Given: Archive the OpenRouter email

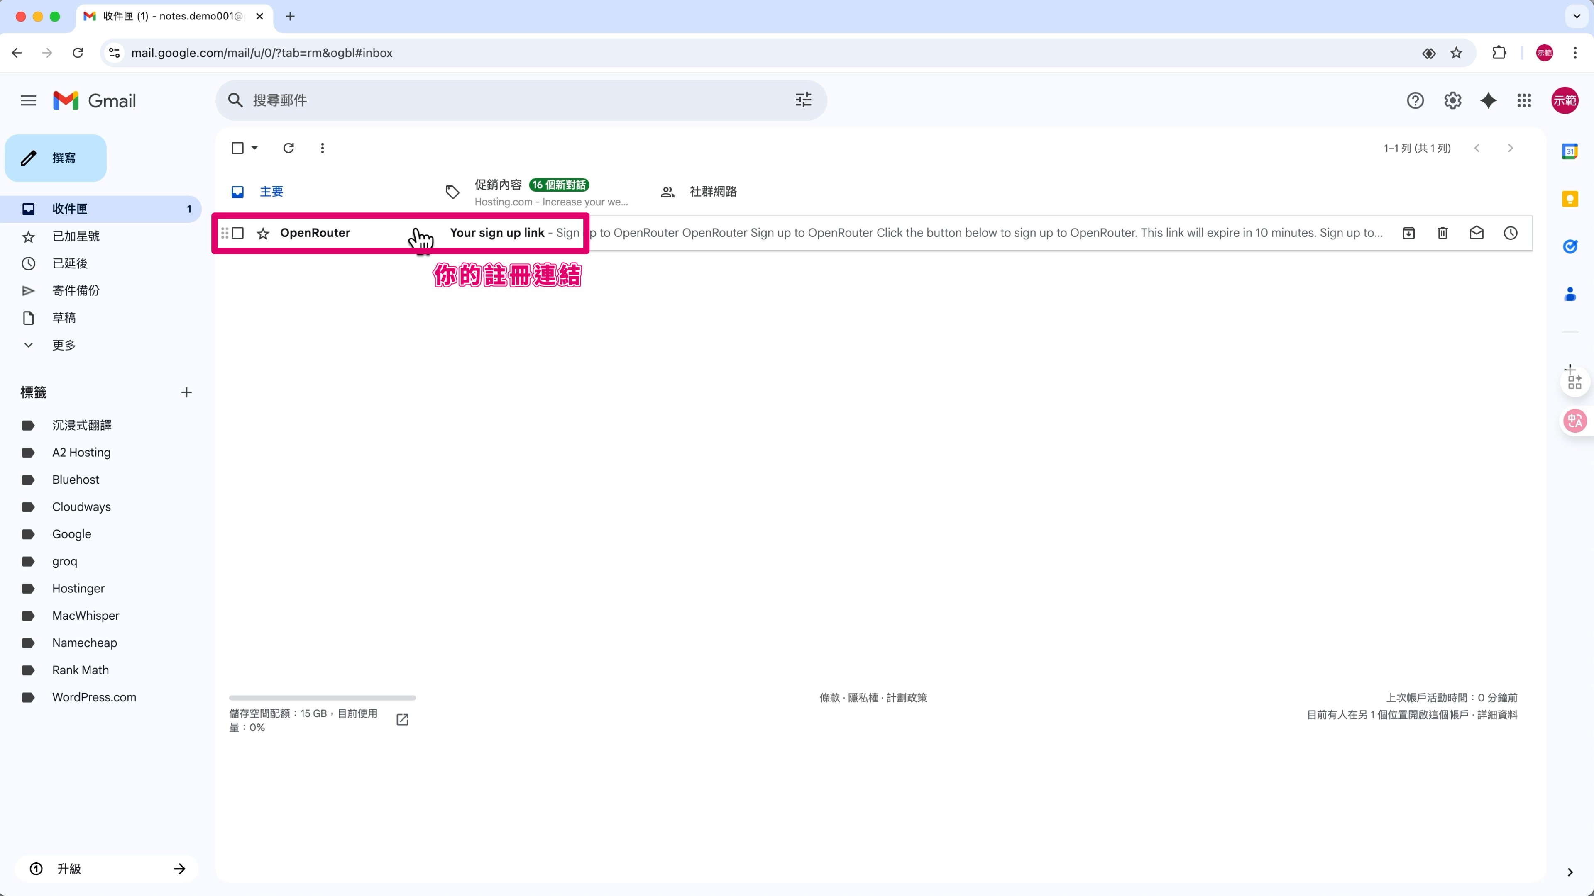Looking at the screenshot, I should click(x=1408, y=233).
